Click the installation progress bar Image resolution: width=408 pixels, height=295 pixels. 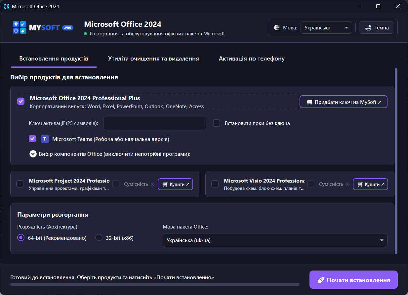[155, 284]
